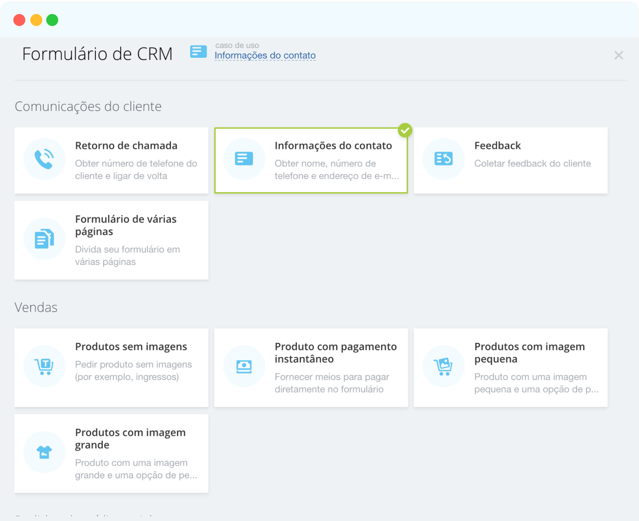639x521 pixels.
Task: Choose the Feedback template card
Action: pyautogui.click(x=510, y=160)
